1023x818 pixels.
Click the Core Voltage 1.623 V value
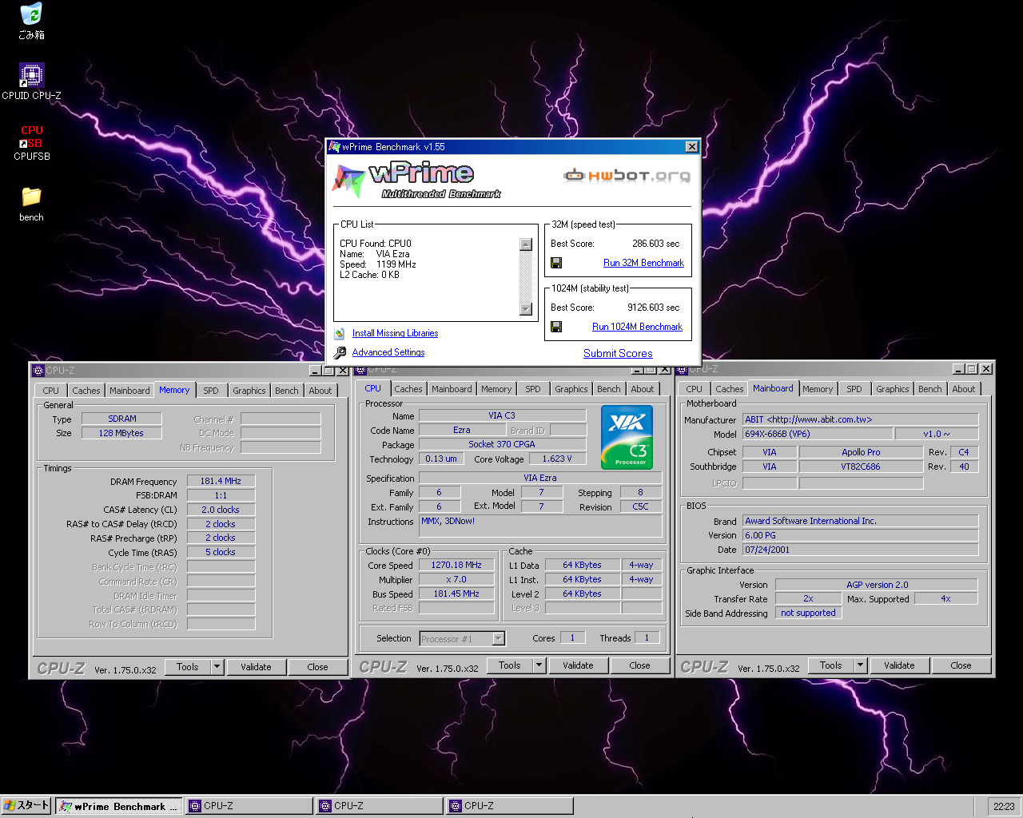556,459
